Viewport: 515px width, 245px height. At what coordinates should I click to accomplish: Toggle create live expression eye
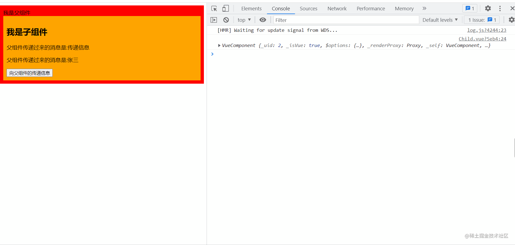tap(263, 20)
